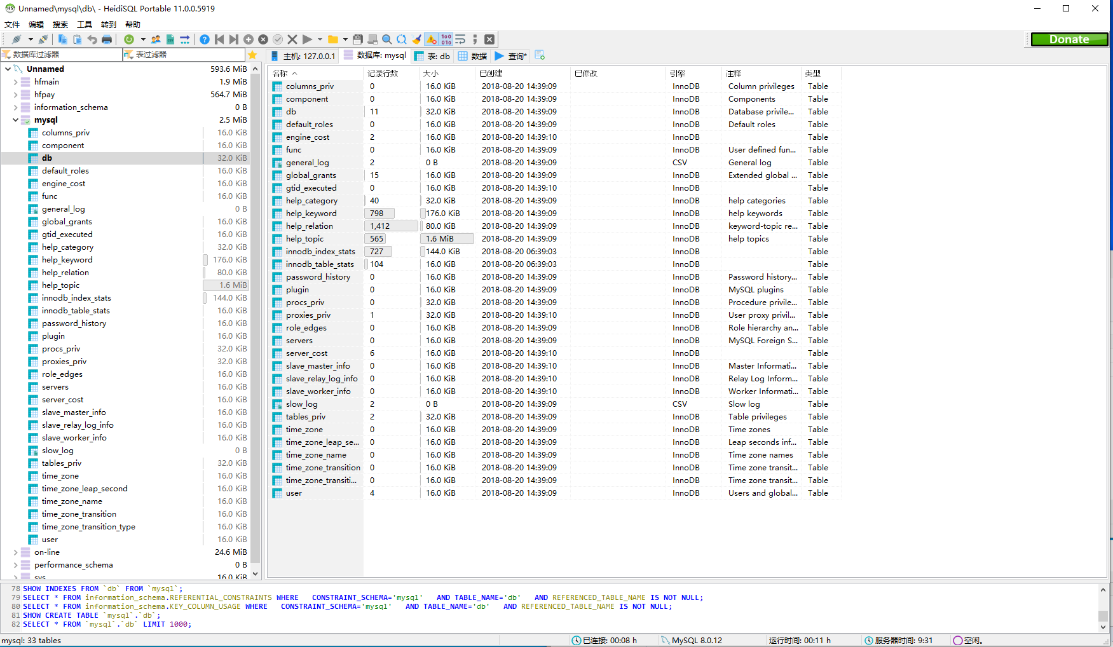Open the 编辑 menu
The image size is (1113, 647).
click(x=36, y=25)
